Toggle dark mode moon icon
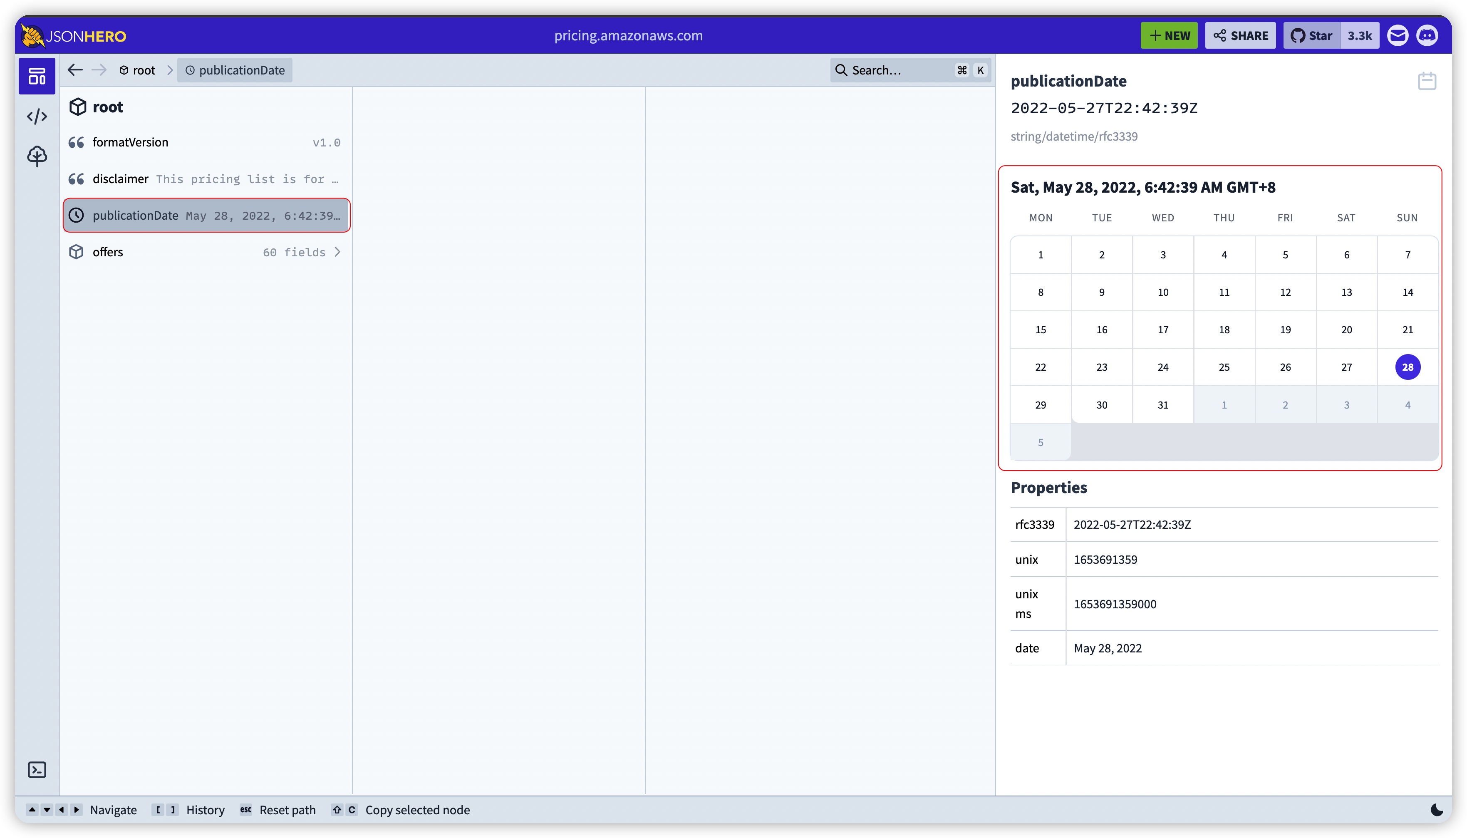Screen dimensions: 1467x838 [x=1437, y=810]
